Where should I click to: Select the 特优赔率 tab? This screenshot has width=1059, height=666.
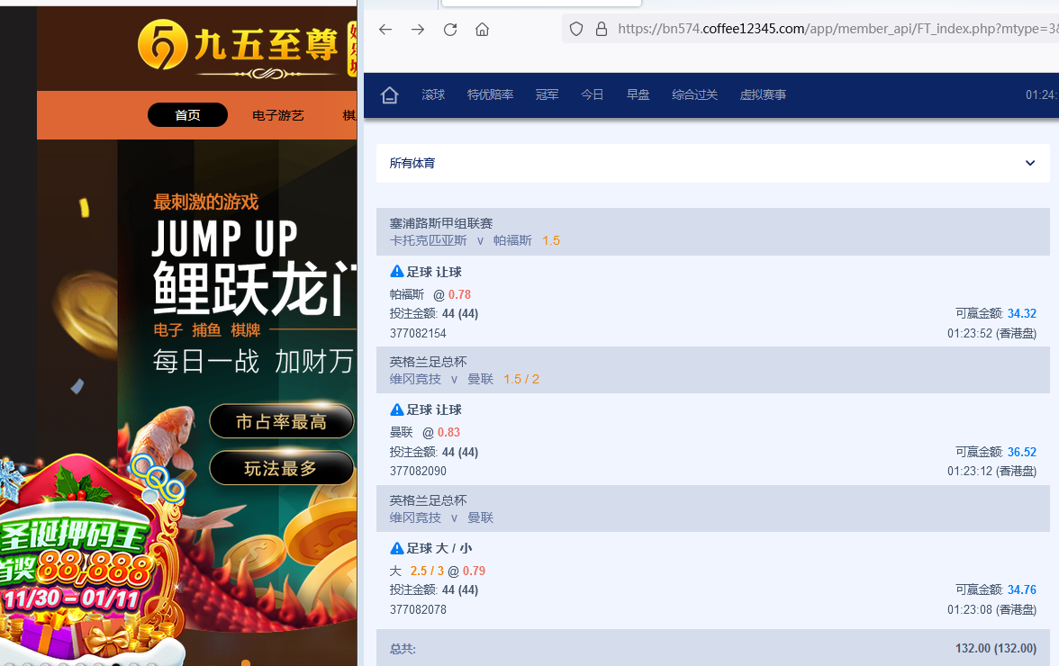pyautogui.click(x=490, y=95)
